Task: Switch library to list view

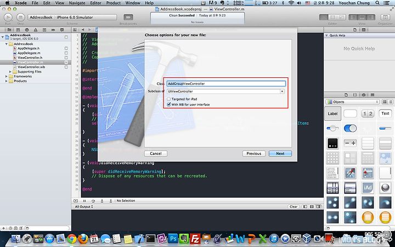Action: click(391, 102)
